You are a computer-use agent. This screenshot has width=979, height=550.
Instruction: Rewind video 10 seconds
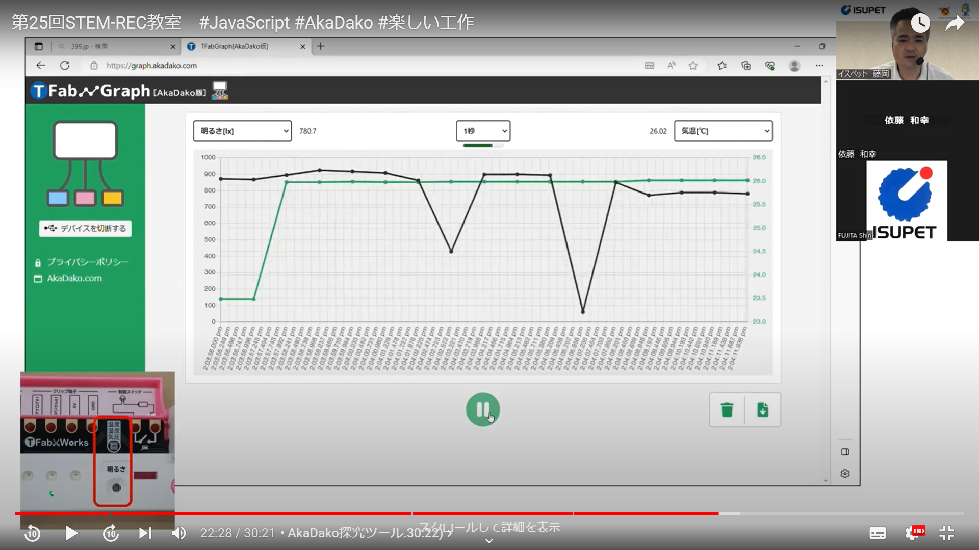(x=33, y=533)
